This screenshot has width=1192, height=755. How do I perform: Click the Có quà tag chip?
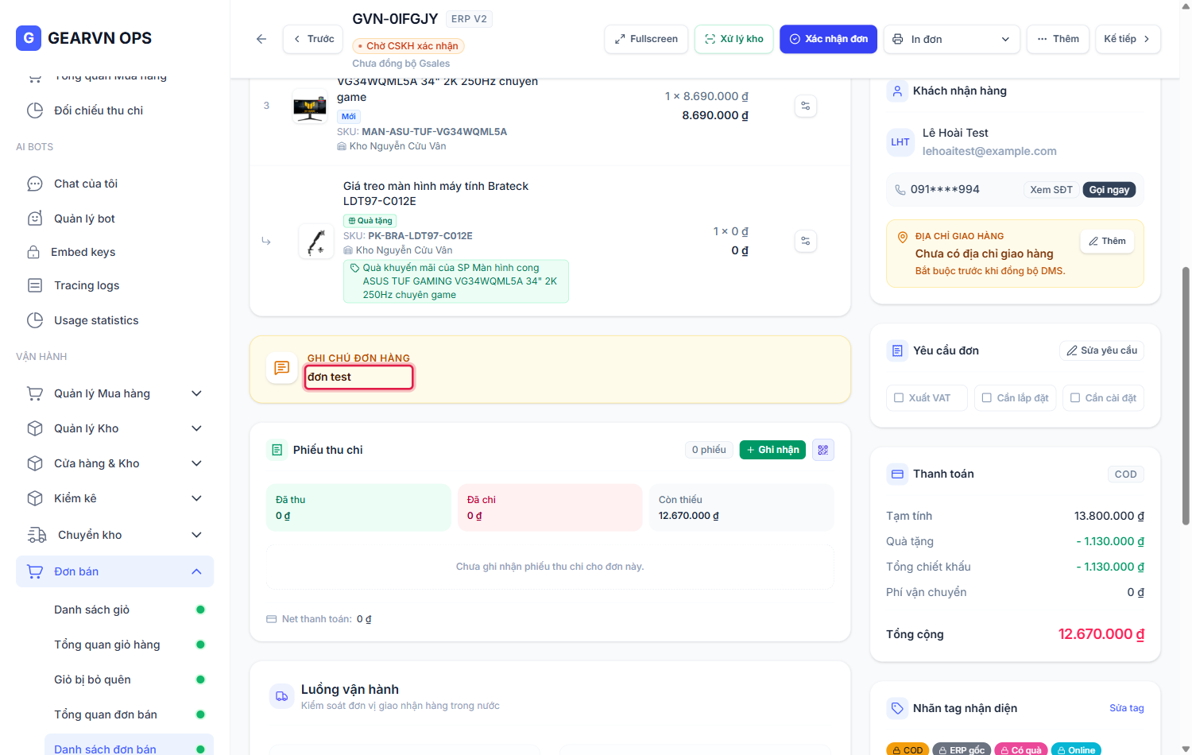1021,750
